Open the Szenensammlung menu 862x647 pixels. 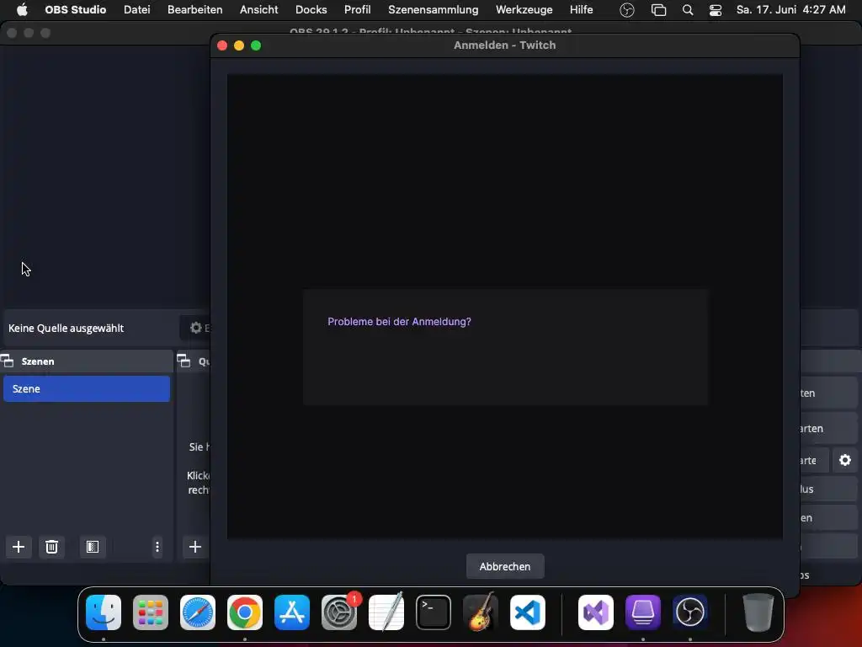(x=434, y=9)
